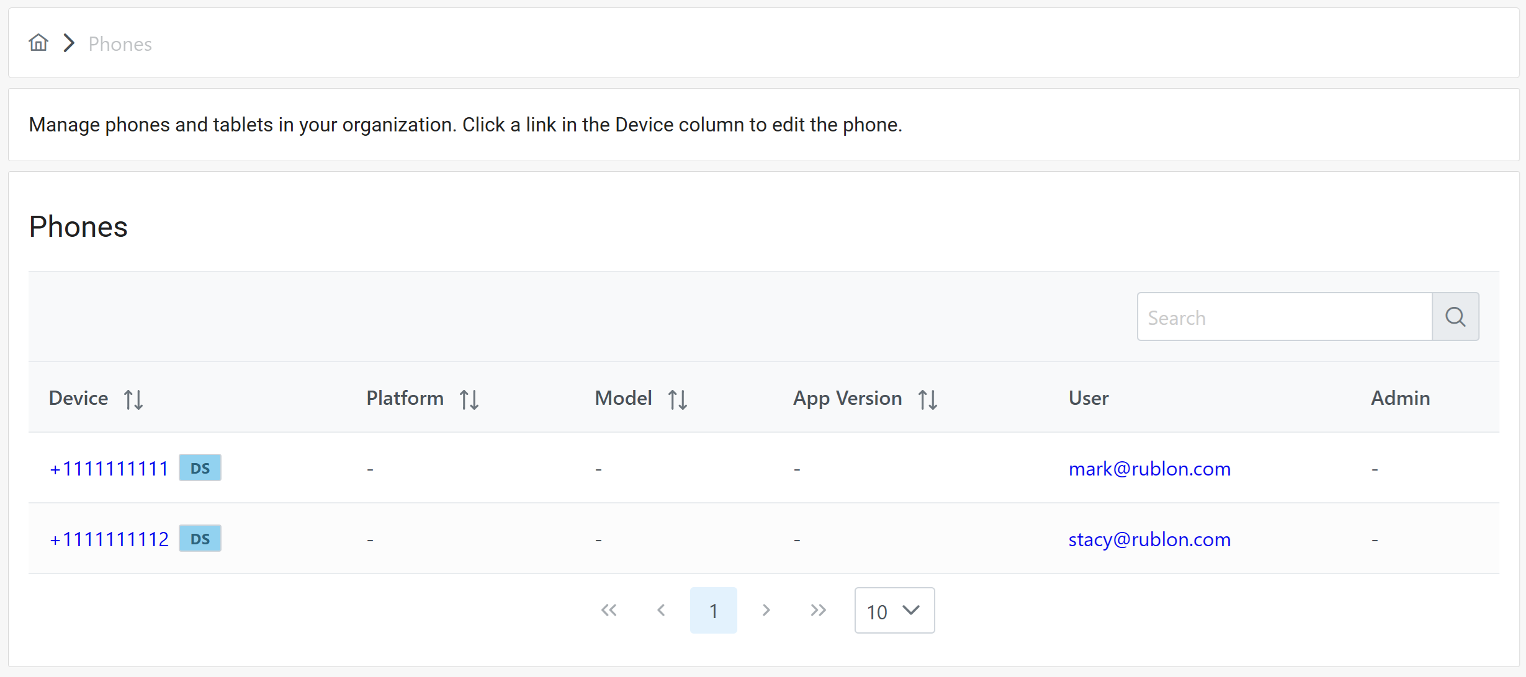Click the home breadcrumb icon

coord(38,43)
